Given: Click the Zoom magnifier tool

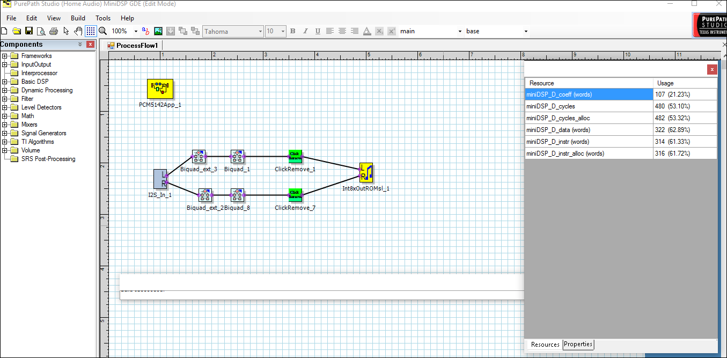Looking at the screenshot, I should (102, 31).
